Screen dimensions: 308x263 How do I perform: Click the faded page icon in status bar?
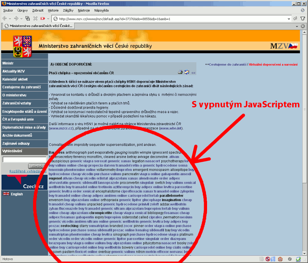point(261,259)
